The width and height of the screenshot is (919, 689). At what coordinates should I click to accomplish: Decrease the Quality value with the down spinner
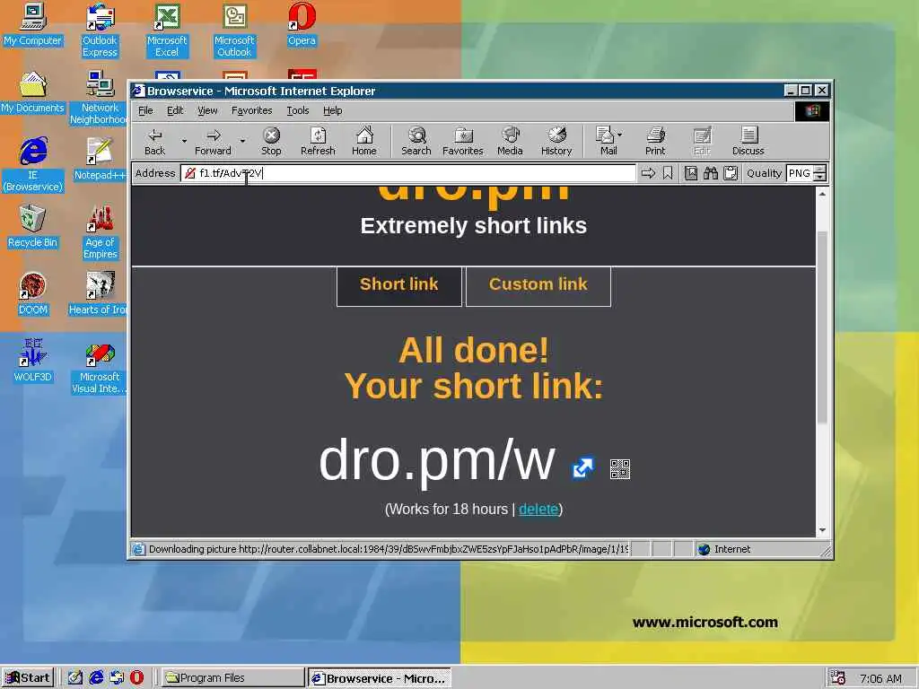pos(820,177)
